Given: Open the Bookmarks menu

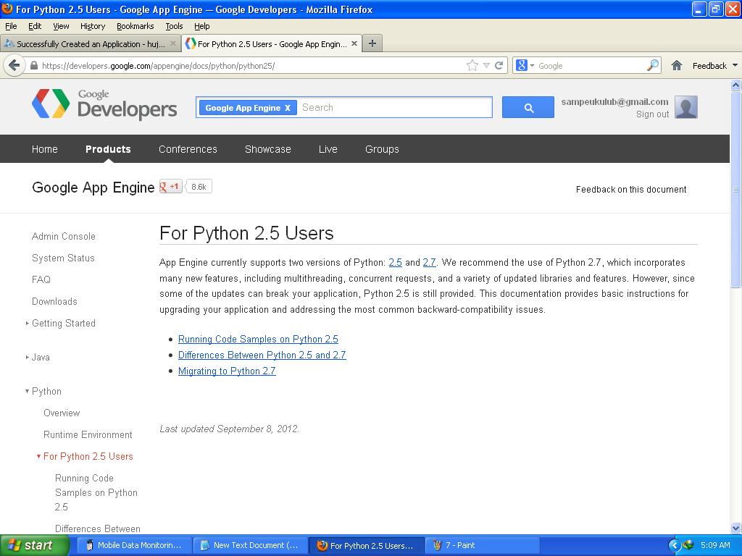Looking at the screenshot, I should coord(135,26).
